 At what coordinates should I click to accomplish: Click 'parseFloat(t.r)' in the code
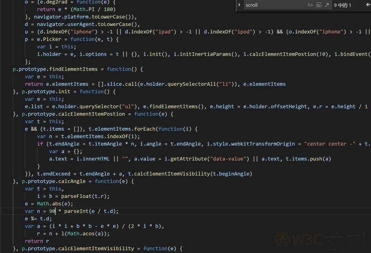click(x=85, y=196)
